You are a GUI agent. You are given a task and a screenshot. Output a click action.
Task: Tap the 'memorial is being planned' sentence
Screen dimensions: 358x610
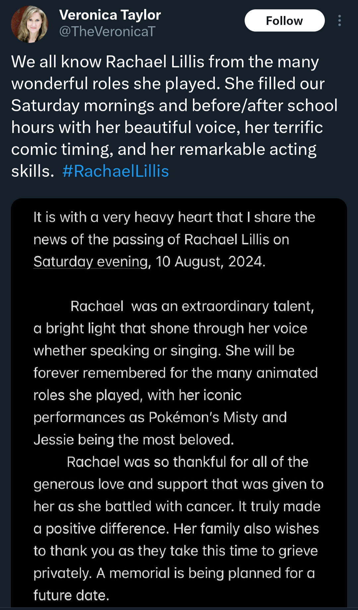click(x=206, y=573)
